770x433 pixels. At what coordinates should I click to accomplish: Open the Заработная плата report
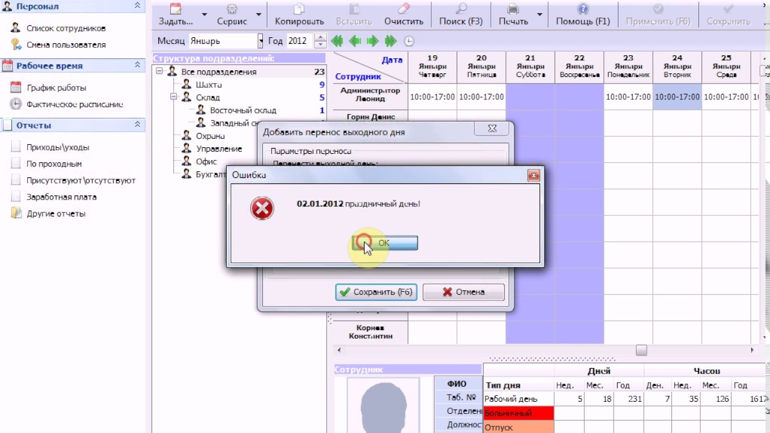61,197
